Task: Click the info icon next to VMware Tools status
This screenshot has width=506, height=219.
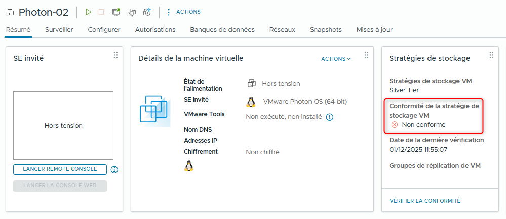Action: [x=329, y=117]
